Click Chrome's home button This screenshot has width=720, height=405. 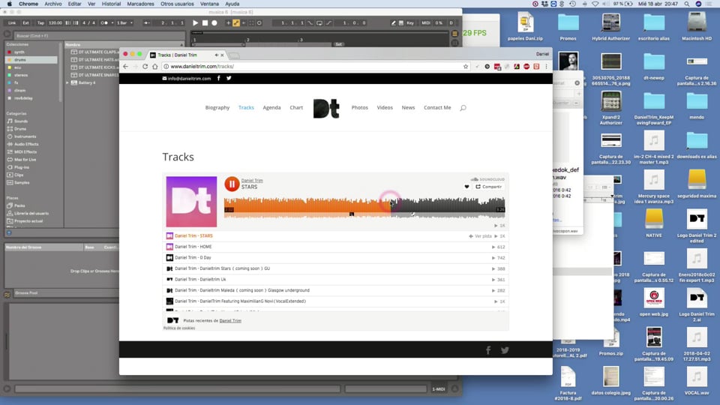pos(155,67)
